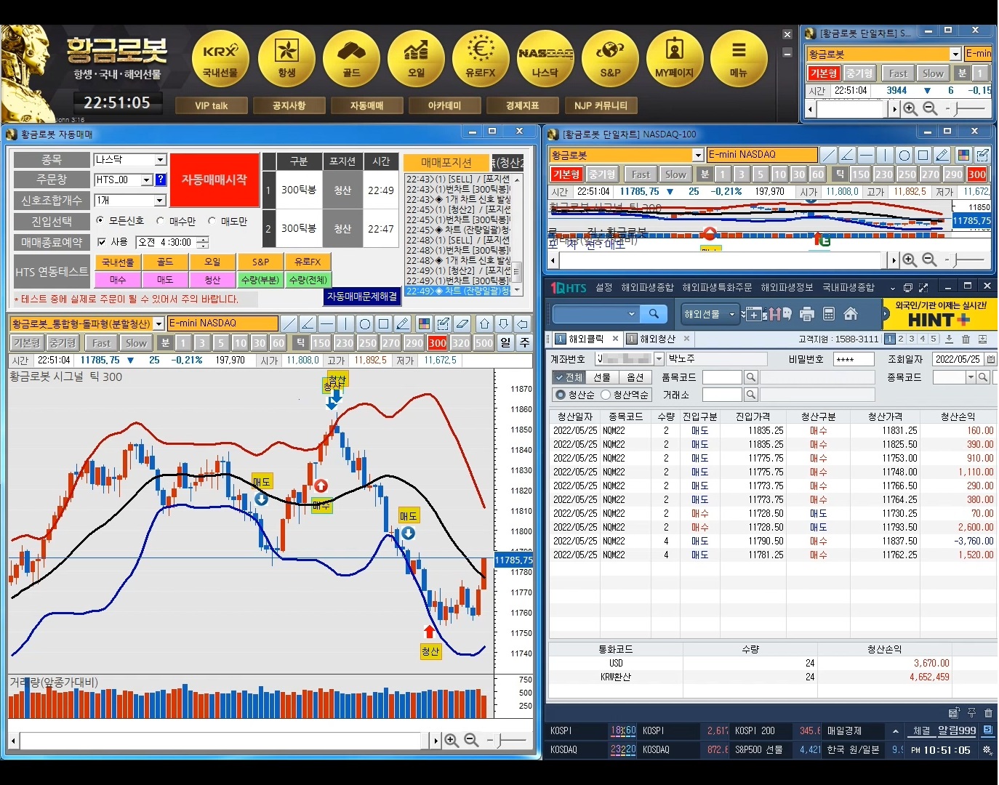Open the 국내파생종합 menu
The height and width of the screenshot is (785, 999).
(x=848, y=287)
